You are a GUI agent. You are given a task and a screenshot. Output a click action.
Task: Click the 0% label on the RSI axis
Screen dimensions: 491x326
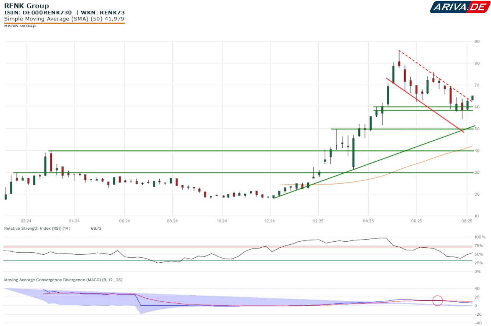[478, 272]
